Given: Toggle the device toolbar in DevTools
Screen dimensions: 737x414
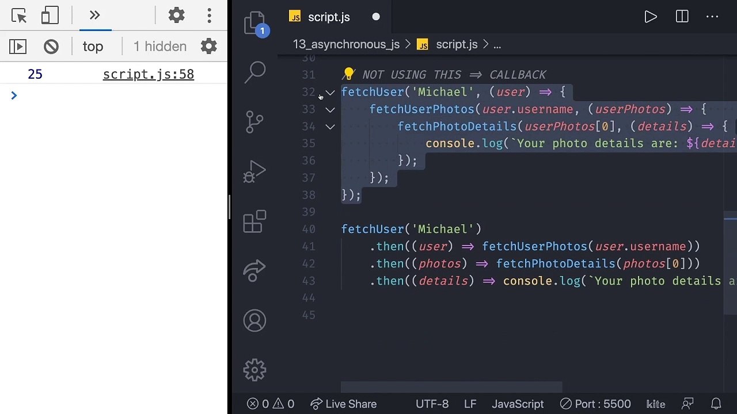Looking at the screenshot, I should coord(50,16).
